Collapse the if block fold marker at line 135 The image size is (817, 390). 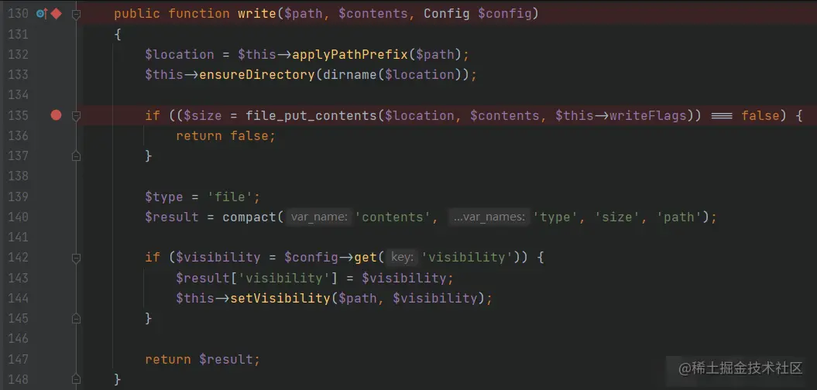click(x=76, y=115)
